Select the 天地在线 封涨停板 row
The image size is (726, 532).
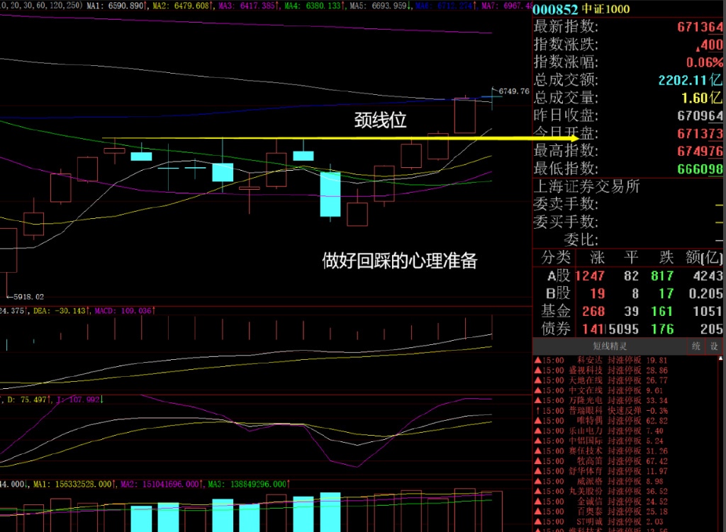pos(601,380)
